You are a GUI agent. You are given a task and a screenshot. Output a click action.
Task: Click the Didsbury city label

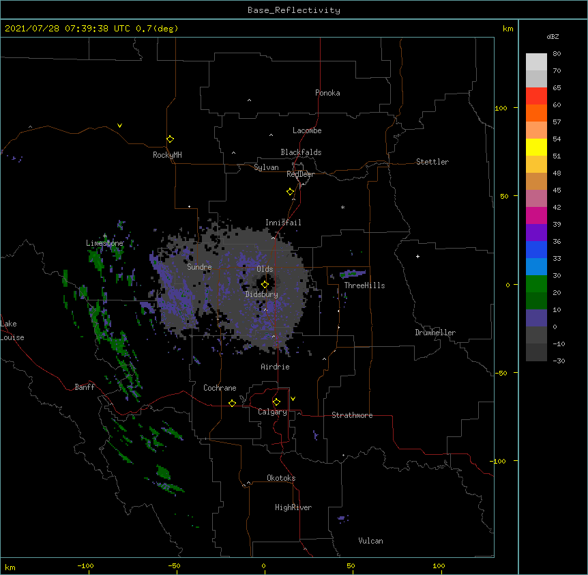[262, 294]
